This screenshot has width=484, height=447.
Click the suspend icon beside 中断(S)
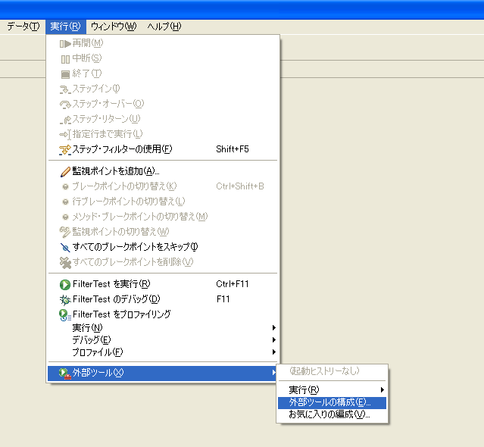[x=64, y=58]
